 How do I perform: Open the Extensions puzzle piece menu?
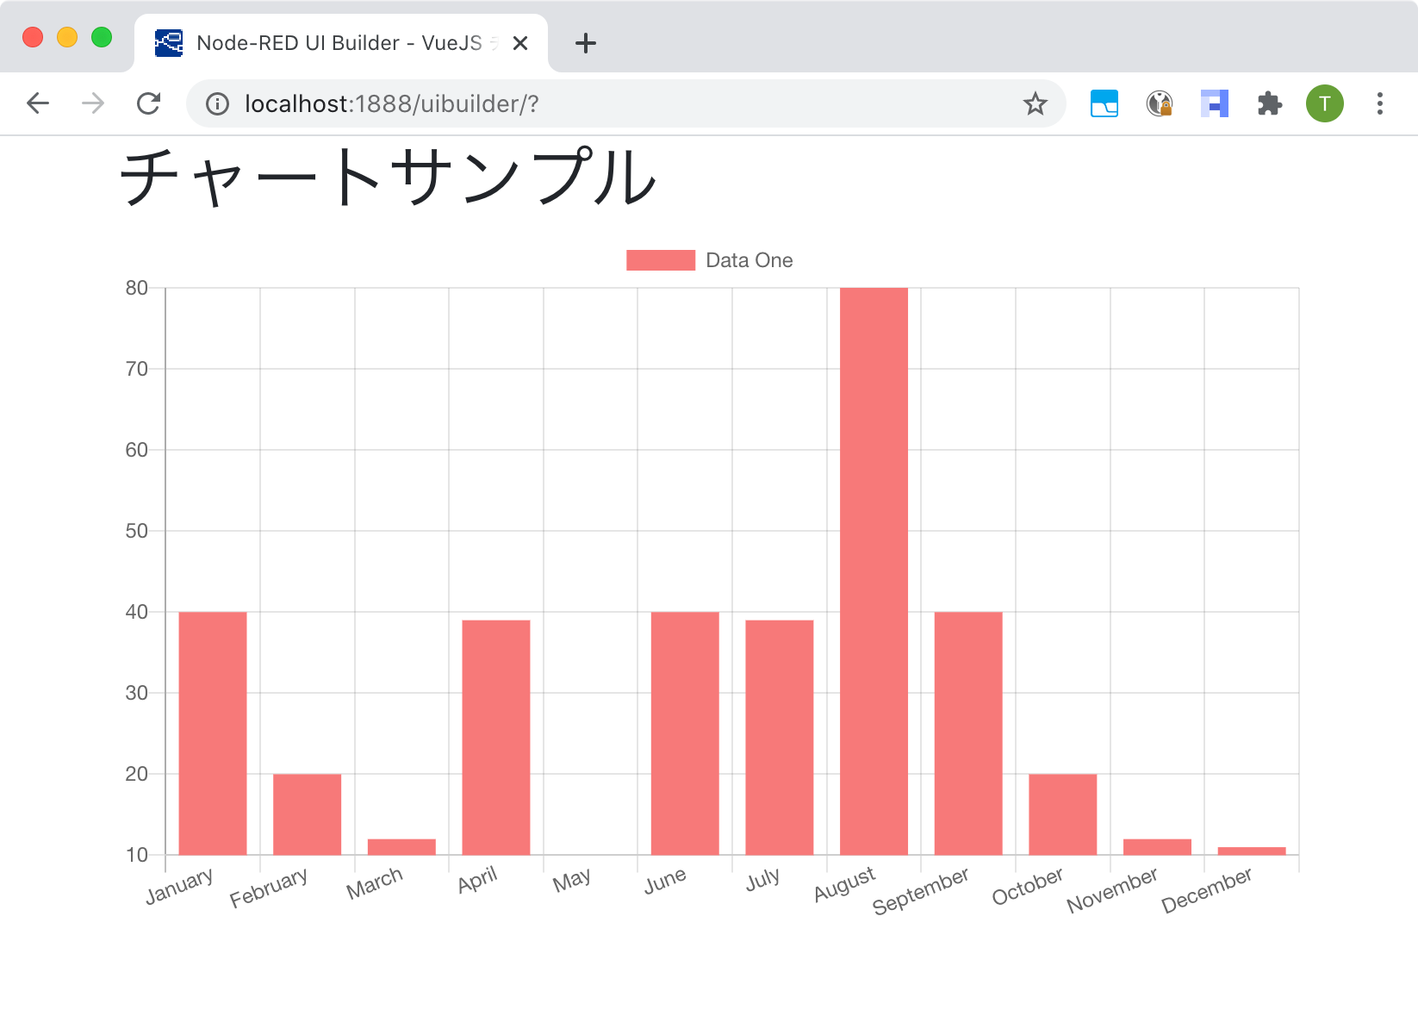(1270, 103)
